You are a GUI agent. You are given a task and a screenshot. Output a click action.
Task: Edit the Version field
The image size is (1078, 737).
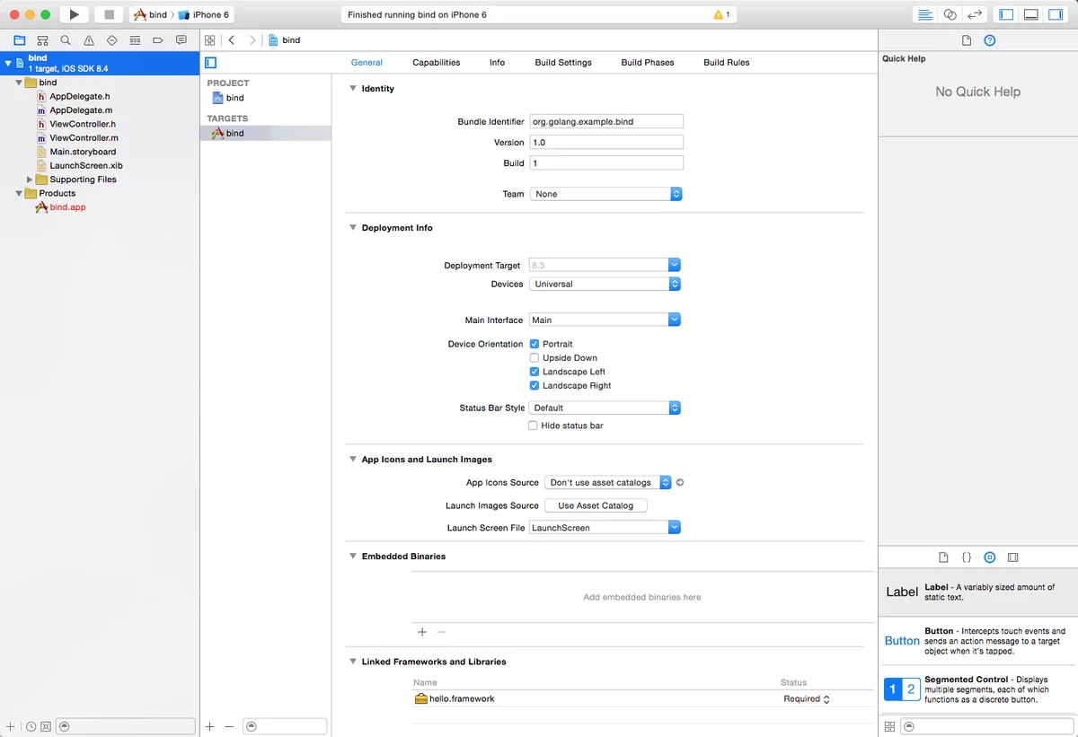pyautogui.click(x=606, y=142)
